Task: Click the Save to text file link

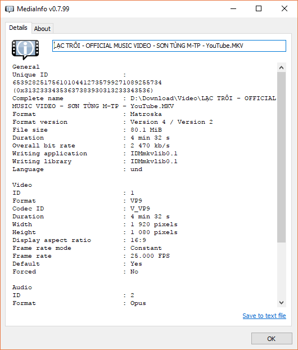Action: 264,316
